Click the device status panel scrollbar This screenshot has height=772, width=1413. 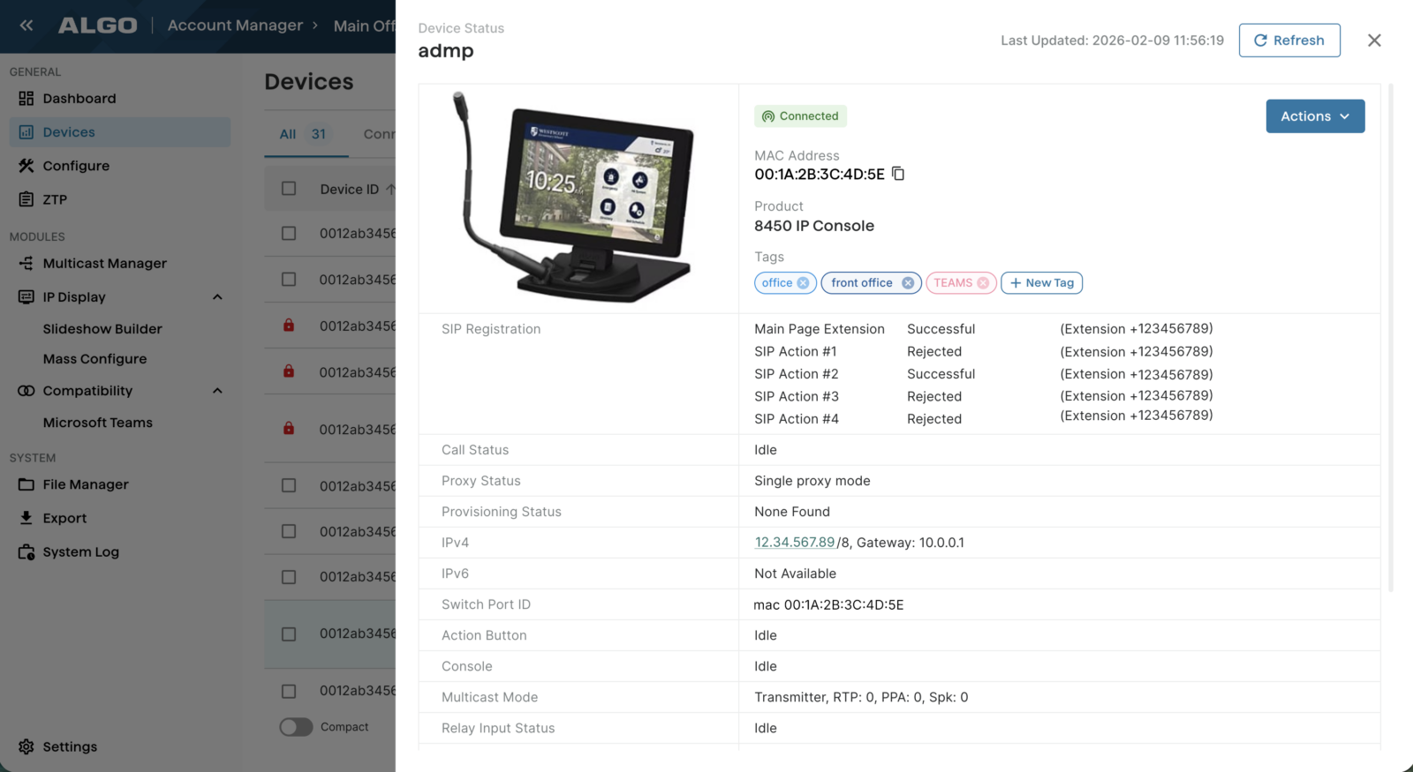pos(1390,335)
